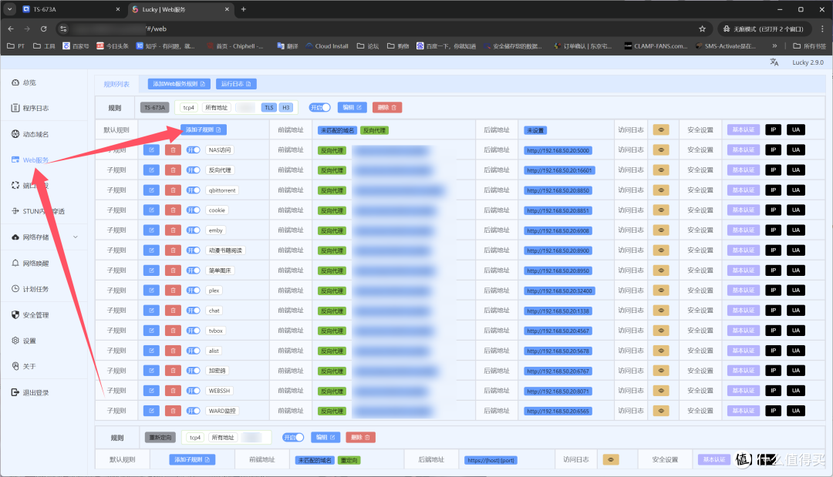Open a new browser tab
The image size is (833, 477).
point(243,9)
